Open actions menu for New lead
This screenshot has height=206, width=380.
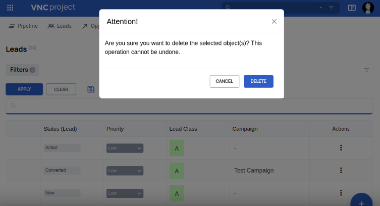[x=341, y=193]
